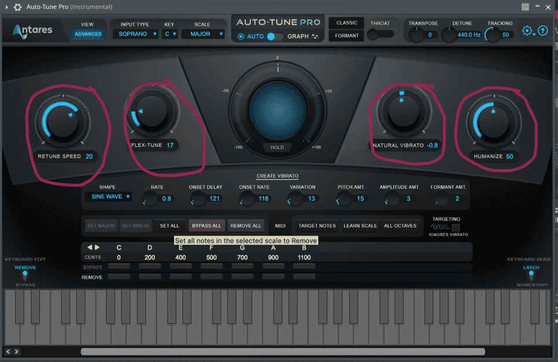Click the Natural Vibrato knob
Viewport: 558px width, 362px height.
403,111
